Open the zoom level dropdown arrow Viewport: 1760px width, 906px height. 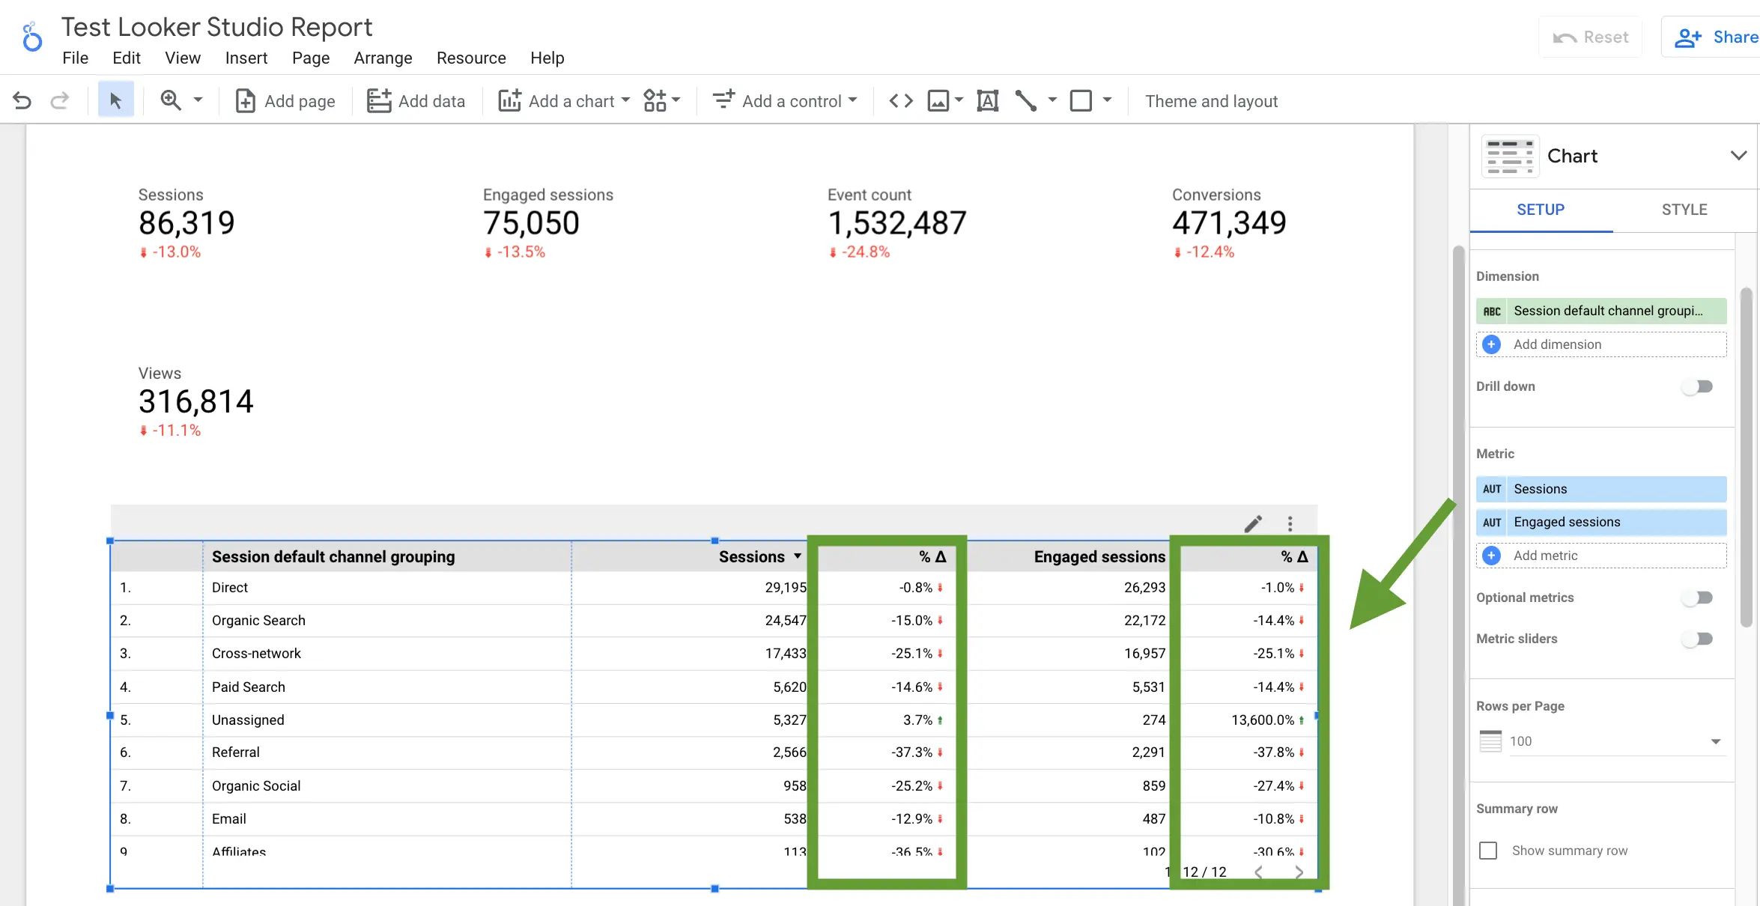[198, 100]
